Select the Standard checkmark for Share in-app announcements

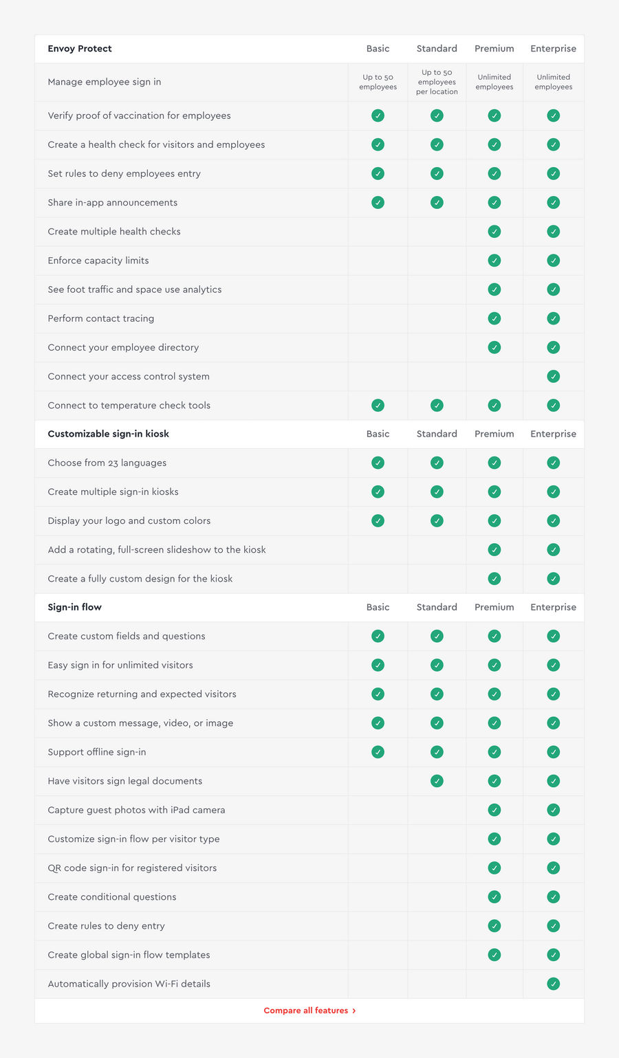coord(437,202)
